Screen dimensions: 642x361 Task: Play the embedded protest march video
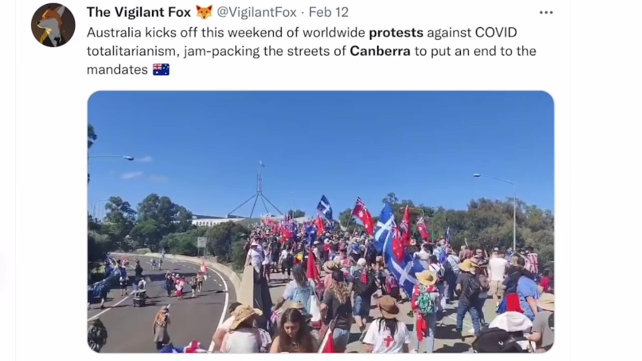pyautogui.click(x=320, y=222)
